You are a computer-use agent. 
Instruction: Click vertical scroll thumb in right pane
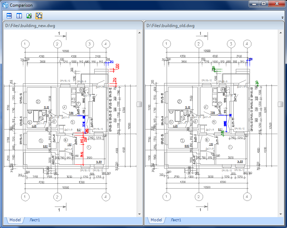[280, 104]
